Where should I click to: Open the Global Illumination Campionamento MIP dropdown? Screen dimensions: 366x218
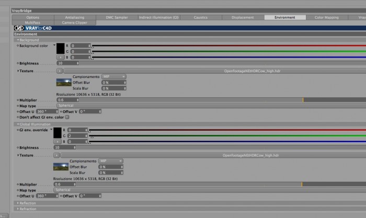tap(111, 161)
